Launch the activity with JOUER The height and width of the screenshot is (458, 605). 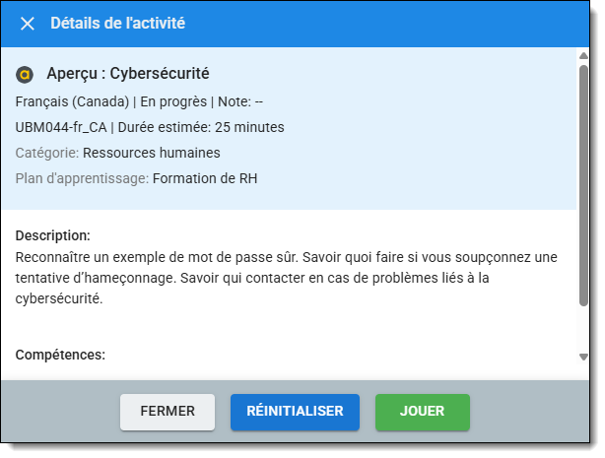[x=422, y=412]
